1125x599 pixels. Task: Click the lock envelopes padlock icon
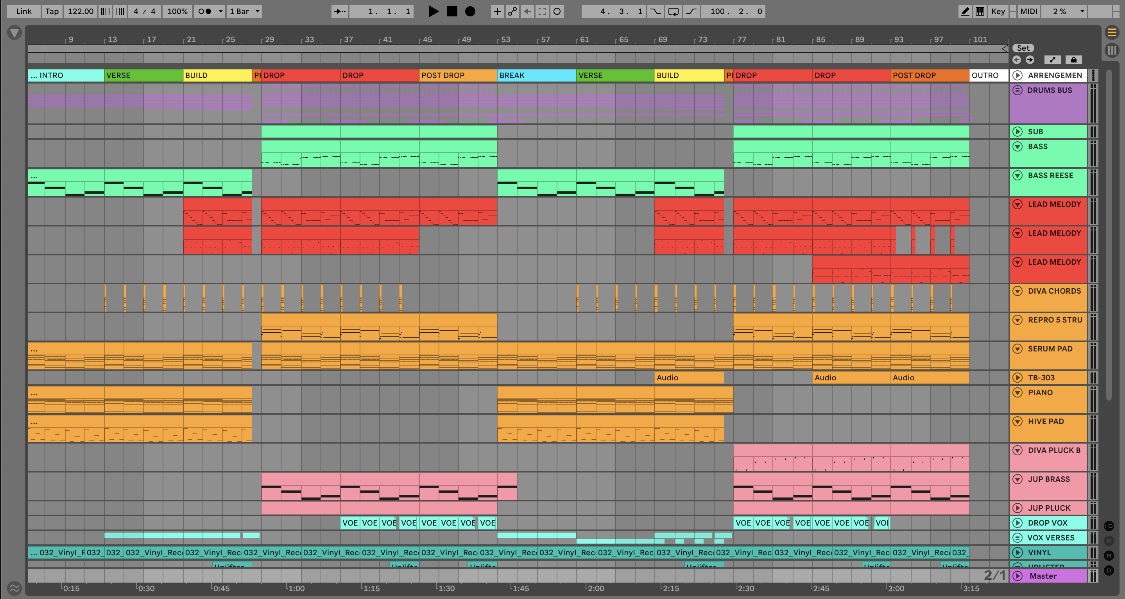(x=1073, y=60)
